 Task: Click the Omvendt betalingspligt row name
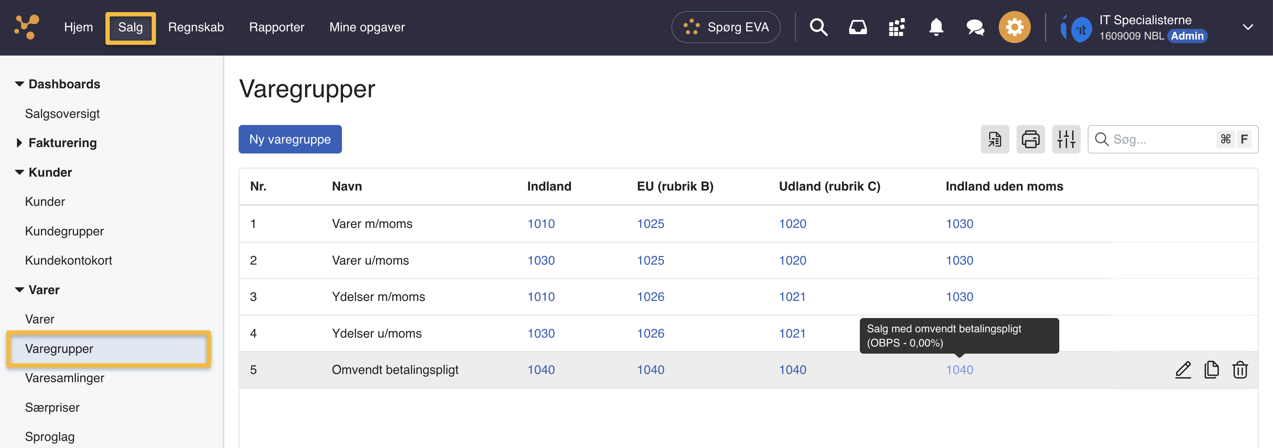click(395, 369)
